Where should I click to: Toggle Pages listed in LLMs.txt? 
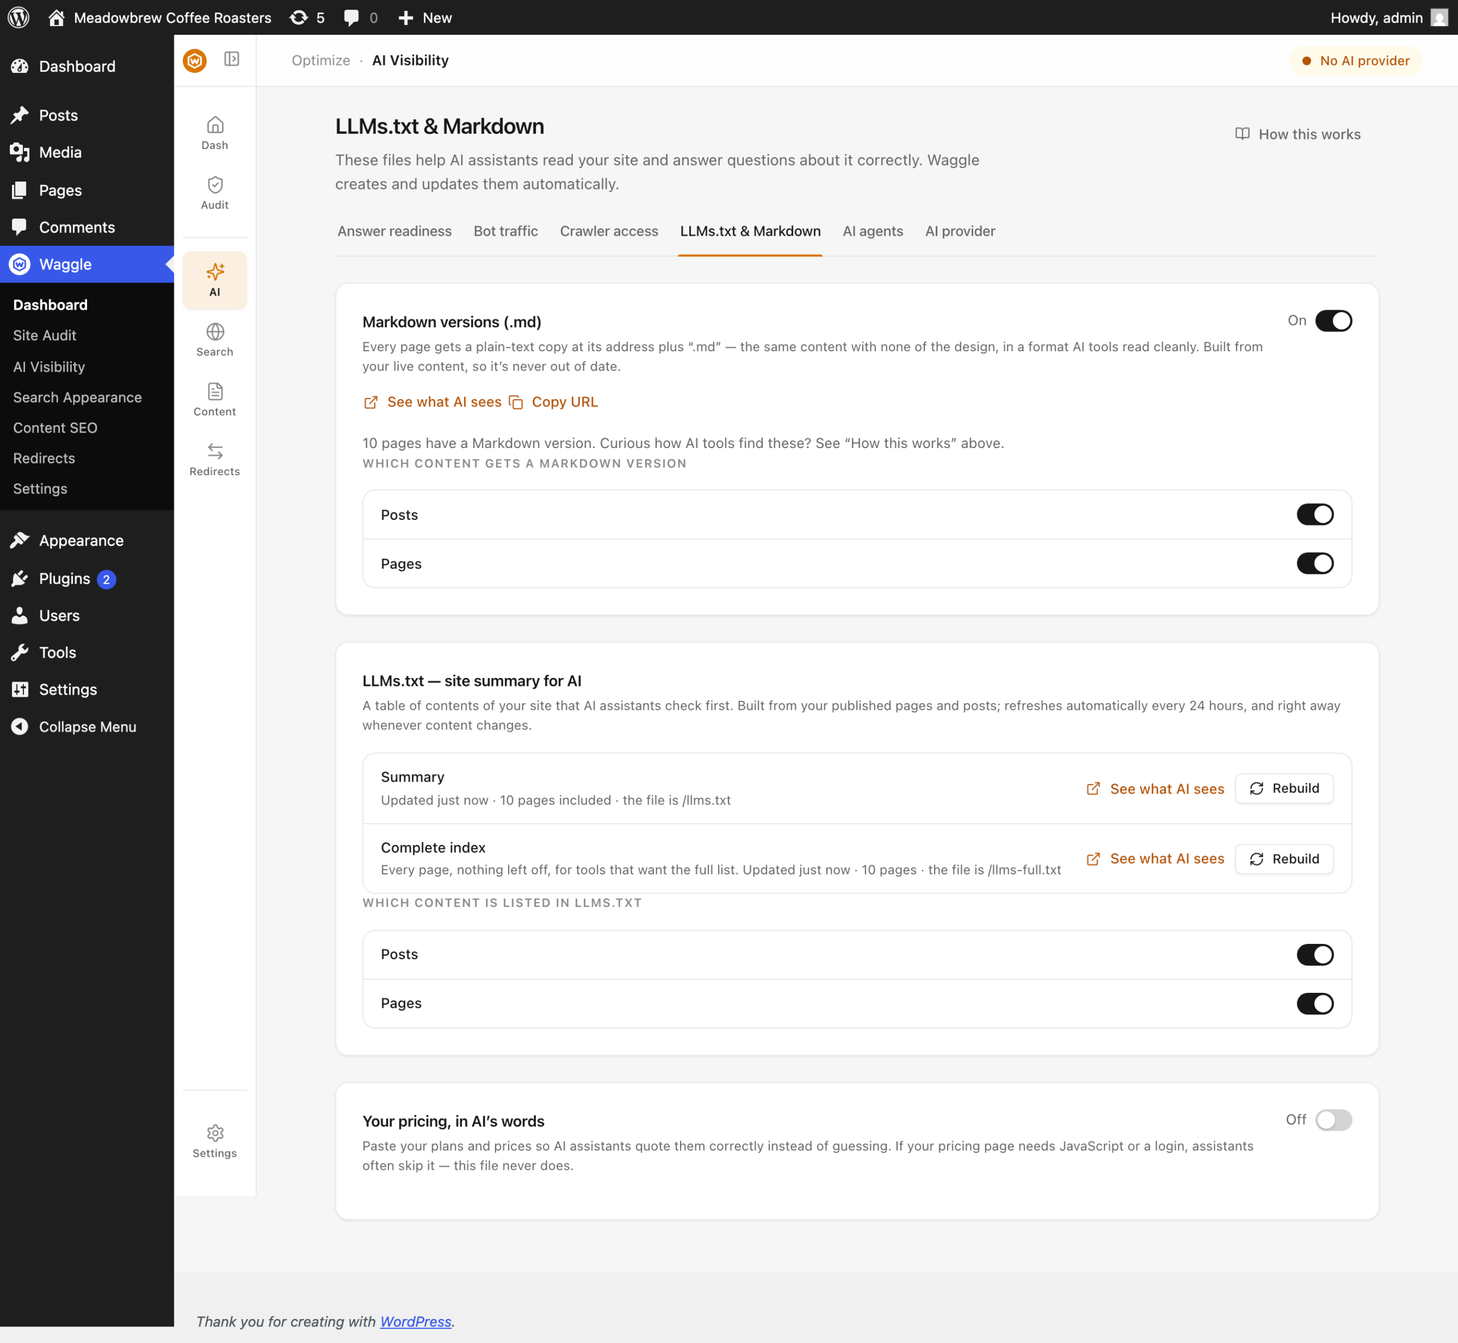1315,1004
